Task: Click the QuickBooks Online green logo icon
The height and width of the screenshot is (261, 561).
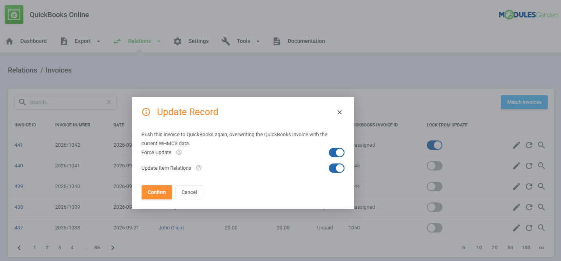Action: [x=14, y=14]
